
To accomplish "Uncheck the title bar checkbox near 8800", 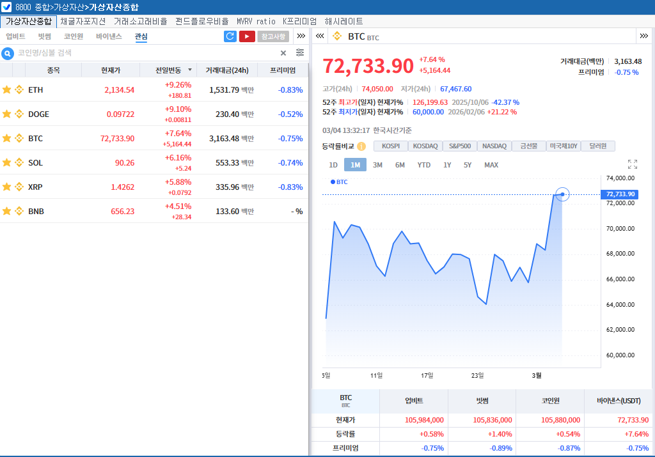I will [x=6, y=7].
